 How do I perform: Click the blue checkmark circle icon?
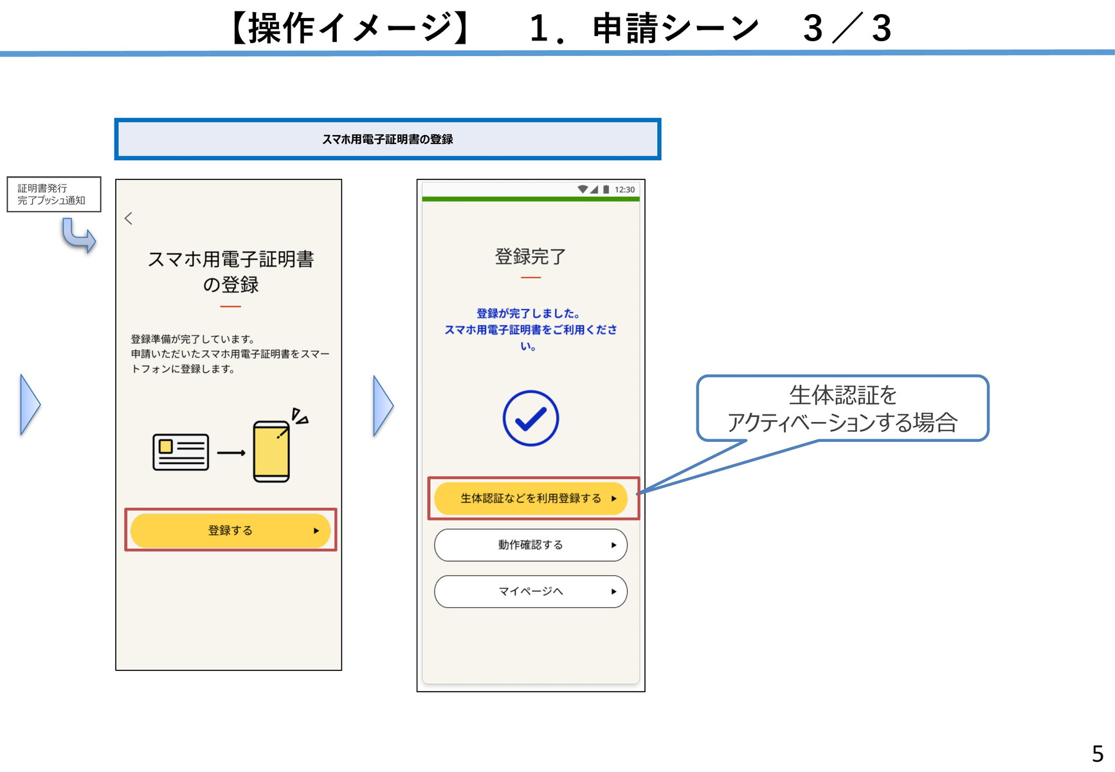pyautogui.click(x=530, y=418)
